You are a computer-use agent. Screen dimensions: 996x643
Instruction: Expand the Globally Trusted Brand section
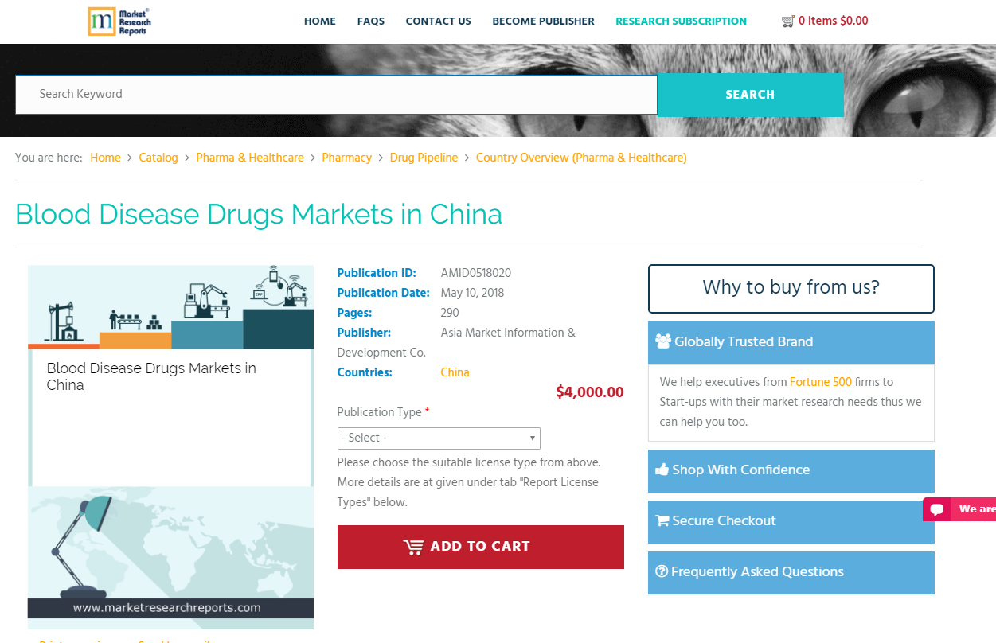point(791,343)
